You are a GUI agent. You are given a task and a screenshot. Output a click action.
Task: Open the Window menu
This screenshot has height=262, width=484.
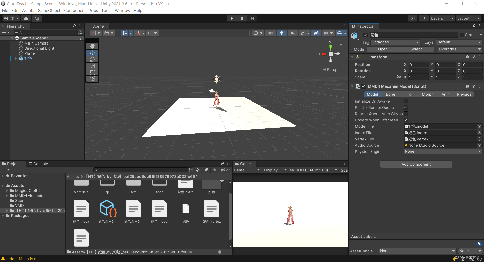(x=123, y=10)
